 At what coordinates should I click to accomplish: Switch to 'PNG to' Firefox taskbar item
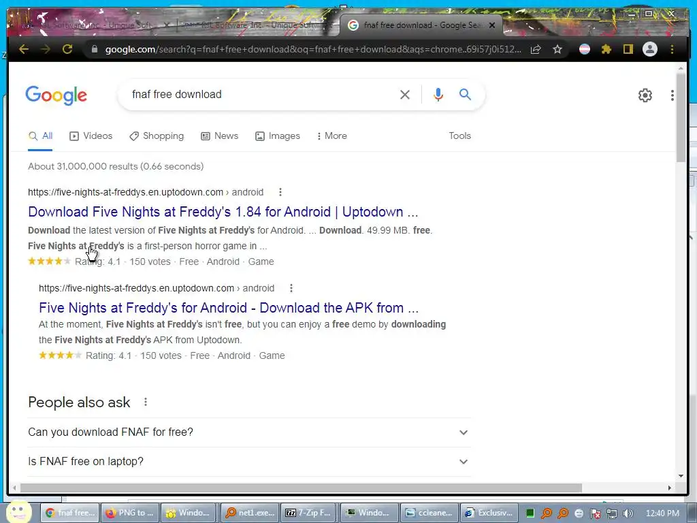point(129,513)
